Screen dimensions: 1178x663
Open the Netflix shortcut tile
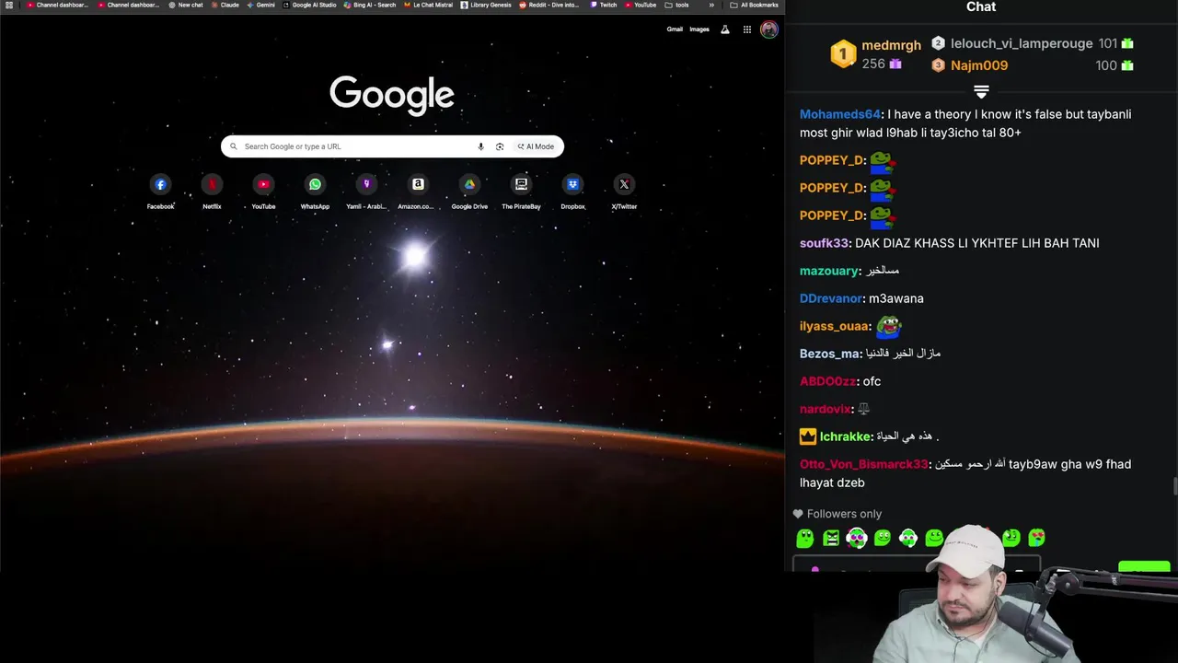pyautogui.click(x=212, y=192)
